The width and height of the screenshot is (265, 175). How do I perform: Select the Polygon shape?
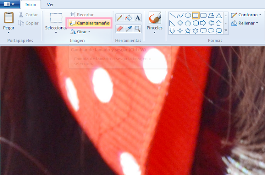211,15
